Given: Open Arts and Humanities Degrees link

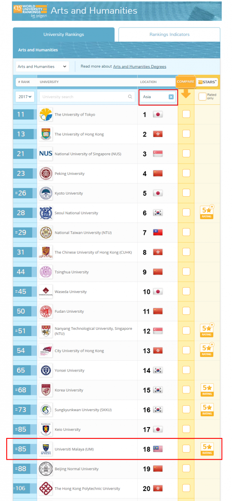Looking at the screenshot, I should tap(140, 66).
